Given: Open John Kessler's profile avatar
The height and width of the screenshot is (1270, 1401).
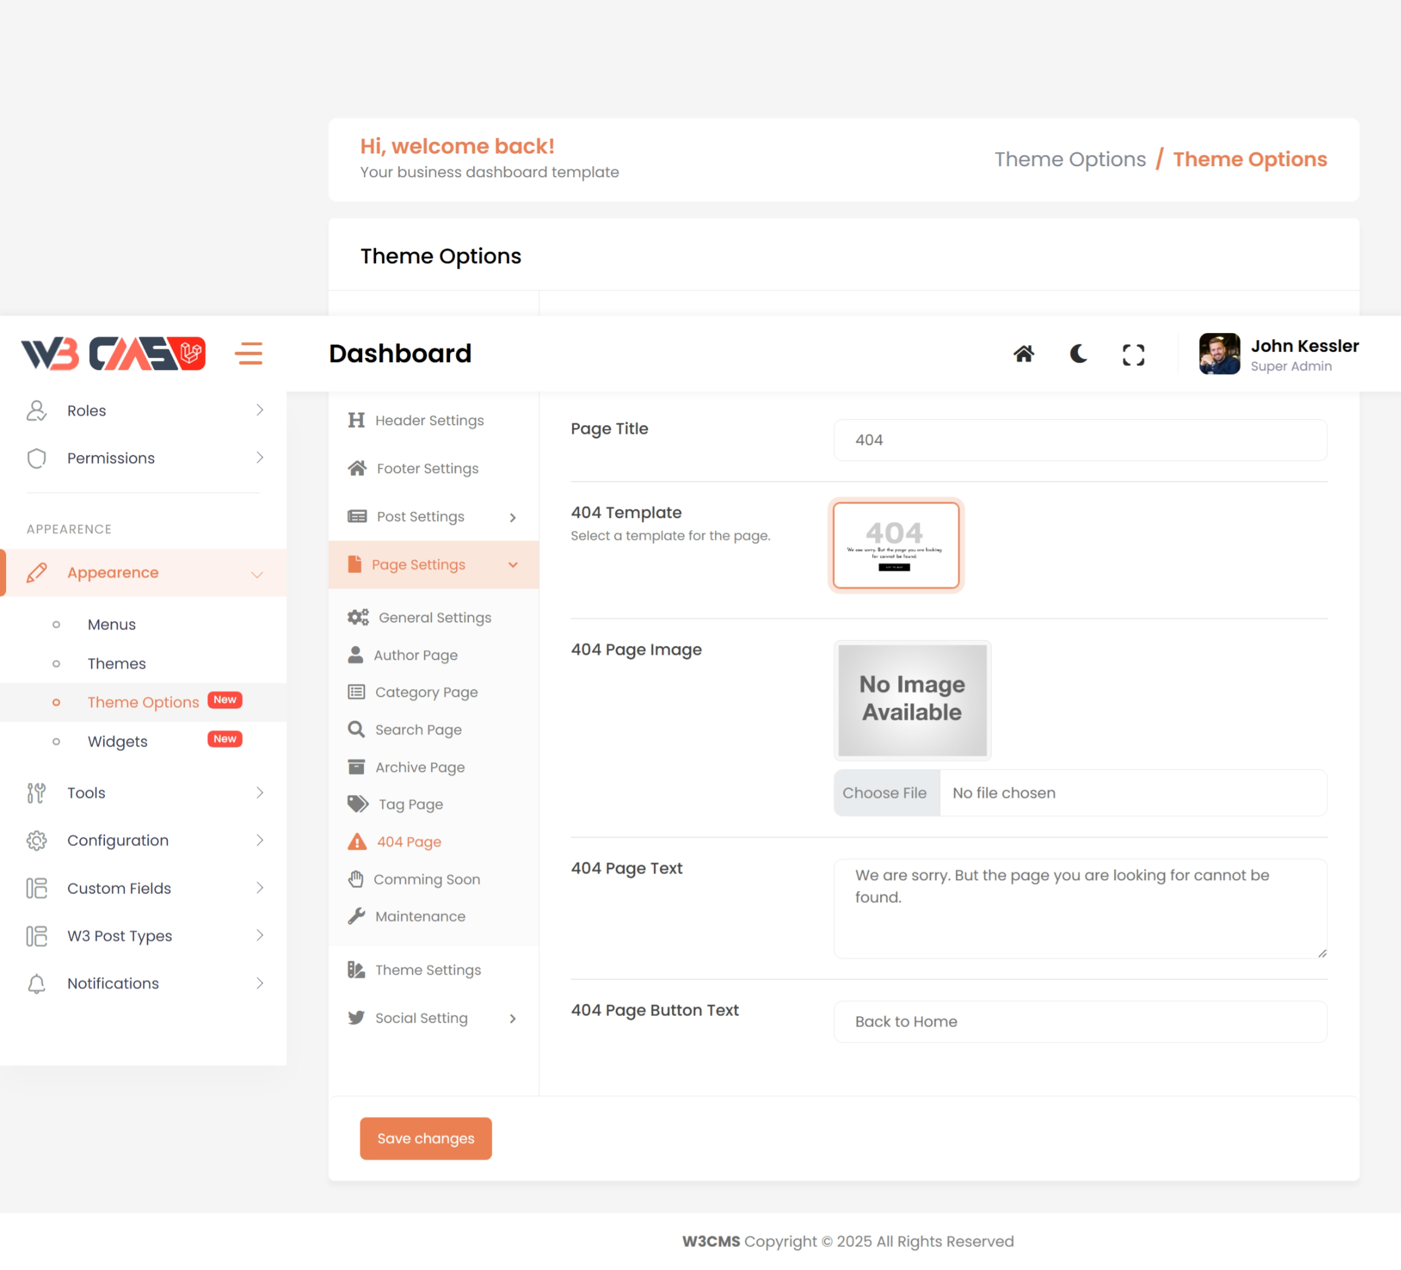Looking at the screenshot, I should 1219,353.
